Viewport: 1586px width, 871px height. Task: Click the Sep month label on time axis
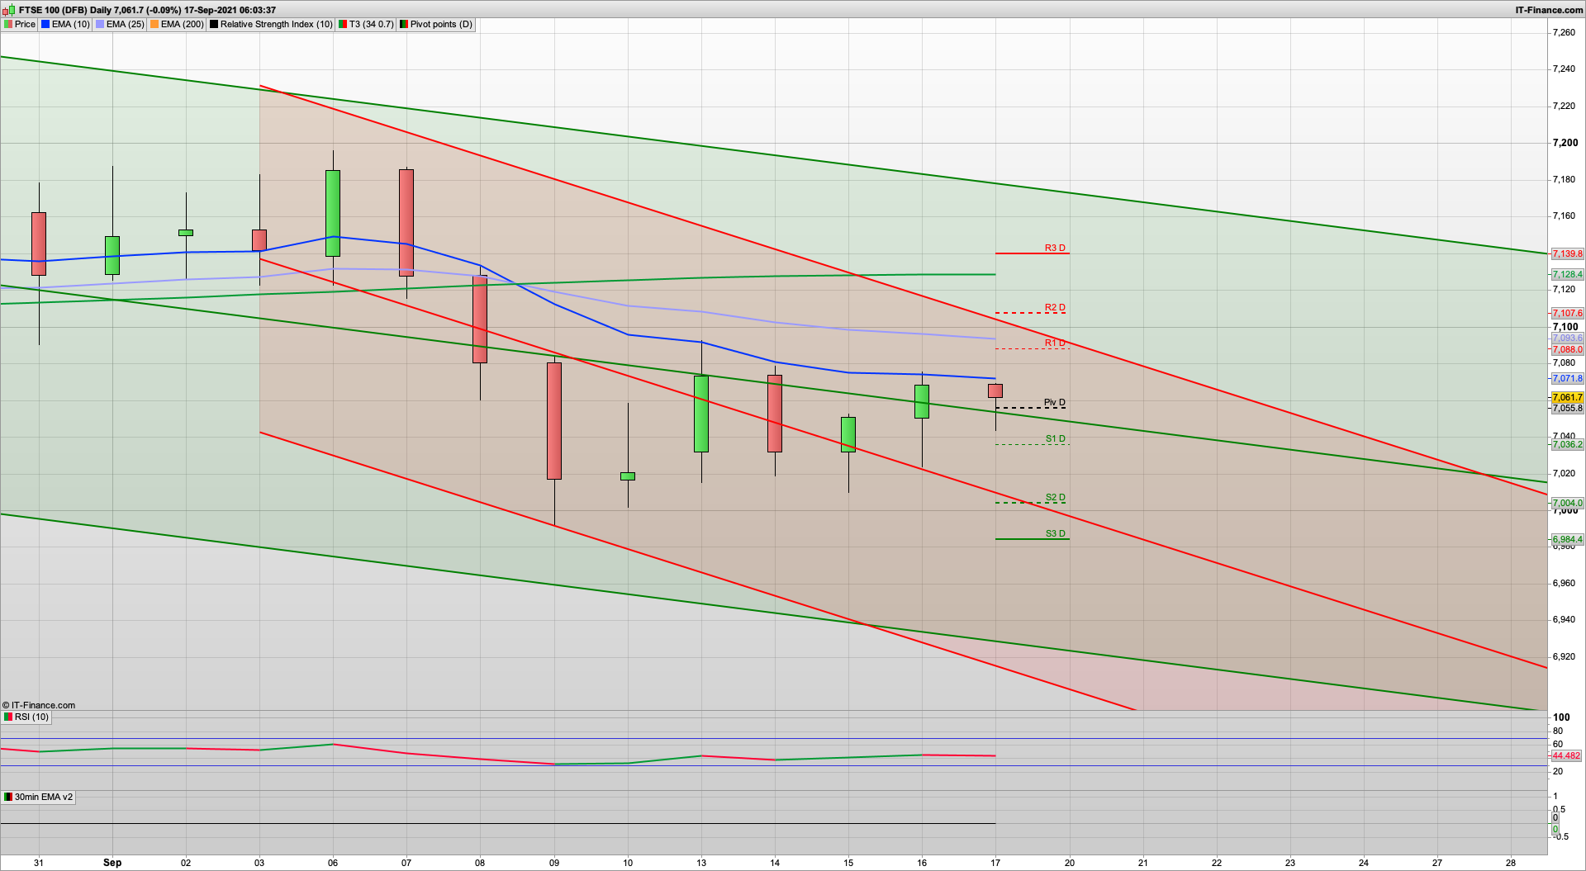(x=112, y=863)
